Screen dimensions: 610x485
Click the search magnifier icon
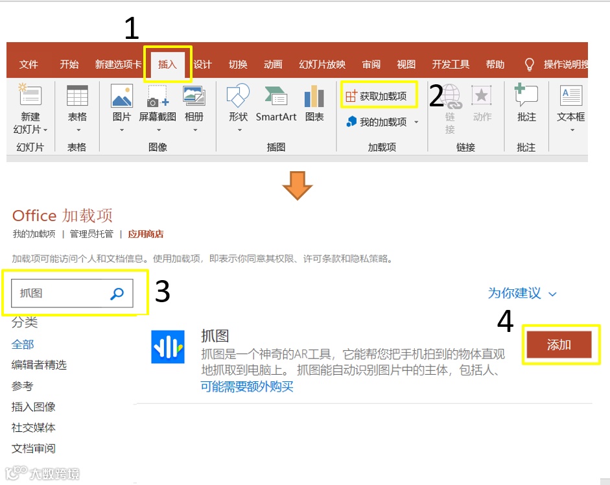pos(117,294)
